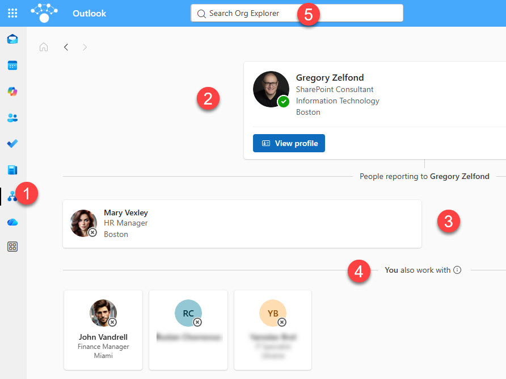
Task: Click Miami location under John Vandrell
Action: tap(103, 356)
